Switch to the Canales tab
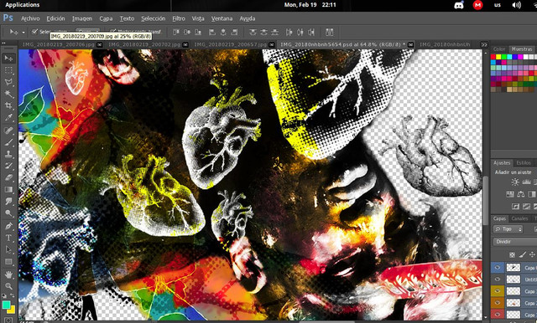Image resolution: width=537 pixels, height=323 pixels. pos(520,218)
